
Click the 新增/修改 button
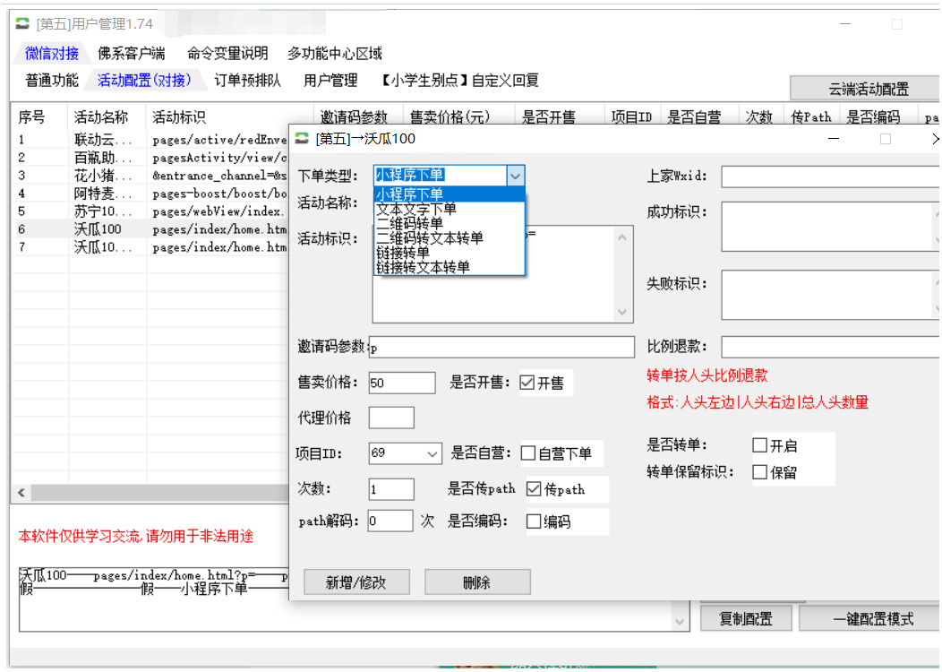click(357, 582)
